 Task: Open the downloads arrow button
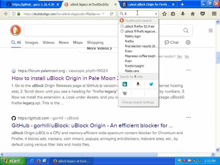click(x=183, y=14)
